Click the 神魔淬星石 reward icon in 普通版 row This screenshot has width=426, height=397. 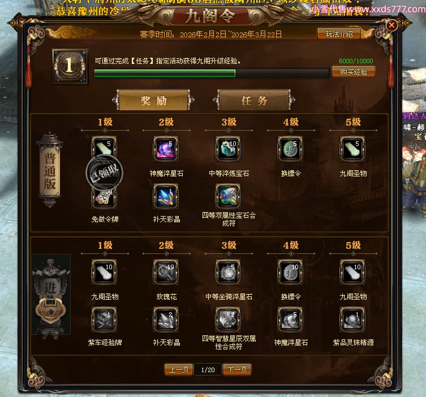[166, 149]
